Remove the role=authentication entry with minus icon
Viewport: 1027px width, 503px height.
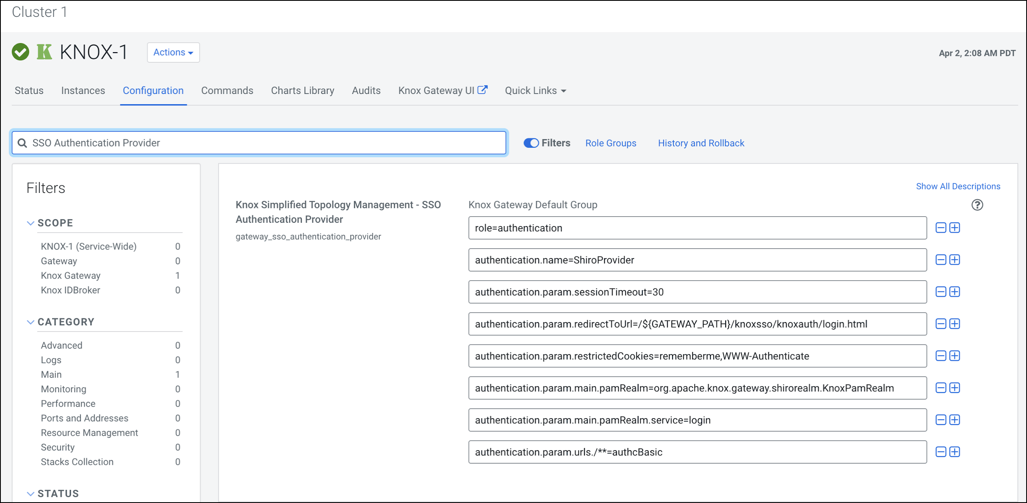[x=940, y=228]
